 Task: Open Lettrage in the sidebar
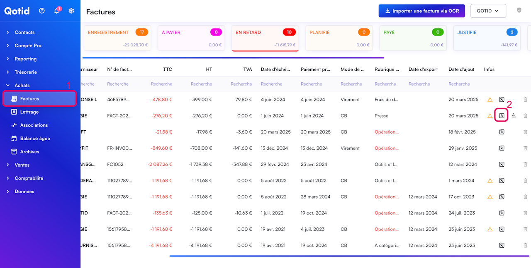click(x=29, y=112)
